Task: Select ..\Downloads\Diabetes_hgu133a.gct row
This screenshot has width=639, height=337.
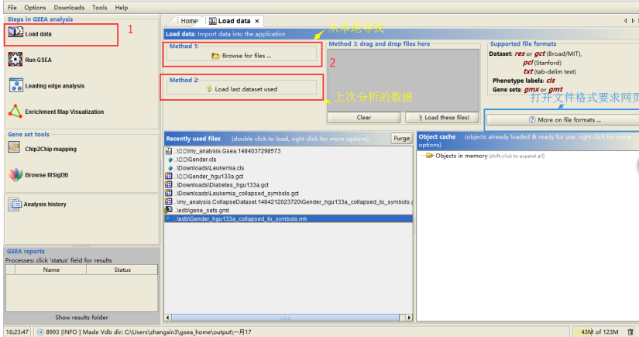Action: (289, 185)
